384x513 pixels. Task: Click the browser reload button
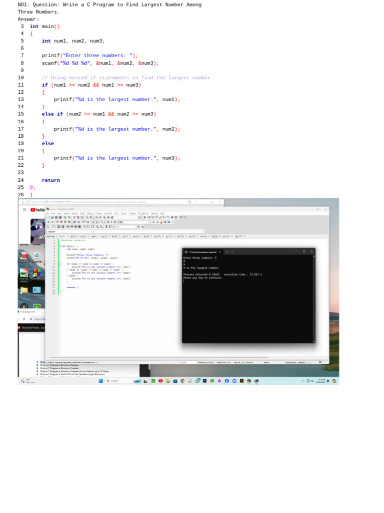point(28,202)
